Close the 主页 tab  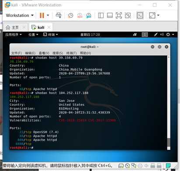tap(24, 27)
